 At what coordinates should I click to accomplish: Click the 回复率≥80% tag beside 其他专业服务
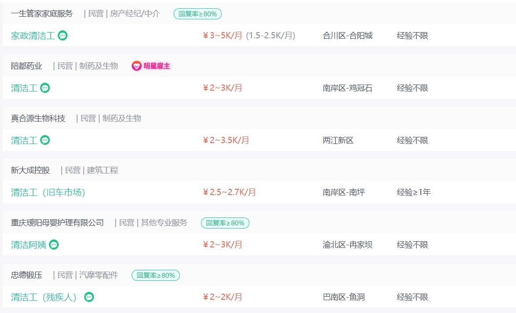[225, 223]
